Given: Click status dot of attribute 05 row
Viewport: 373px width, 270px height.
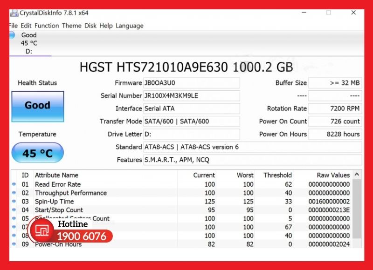Looking at the screenshot, I should pyautogui.click(x=14, y=218).
